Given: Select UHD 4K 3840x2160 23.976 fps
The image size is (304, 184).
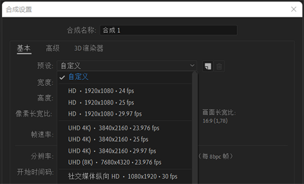Looking at the screenshot, I should click(125, 128).
